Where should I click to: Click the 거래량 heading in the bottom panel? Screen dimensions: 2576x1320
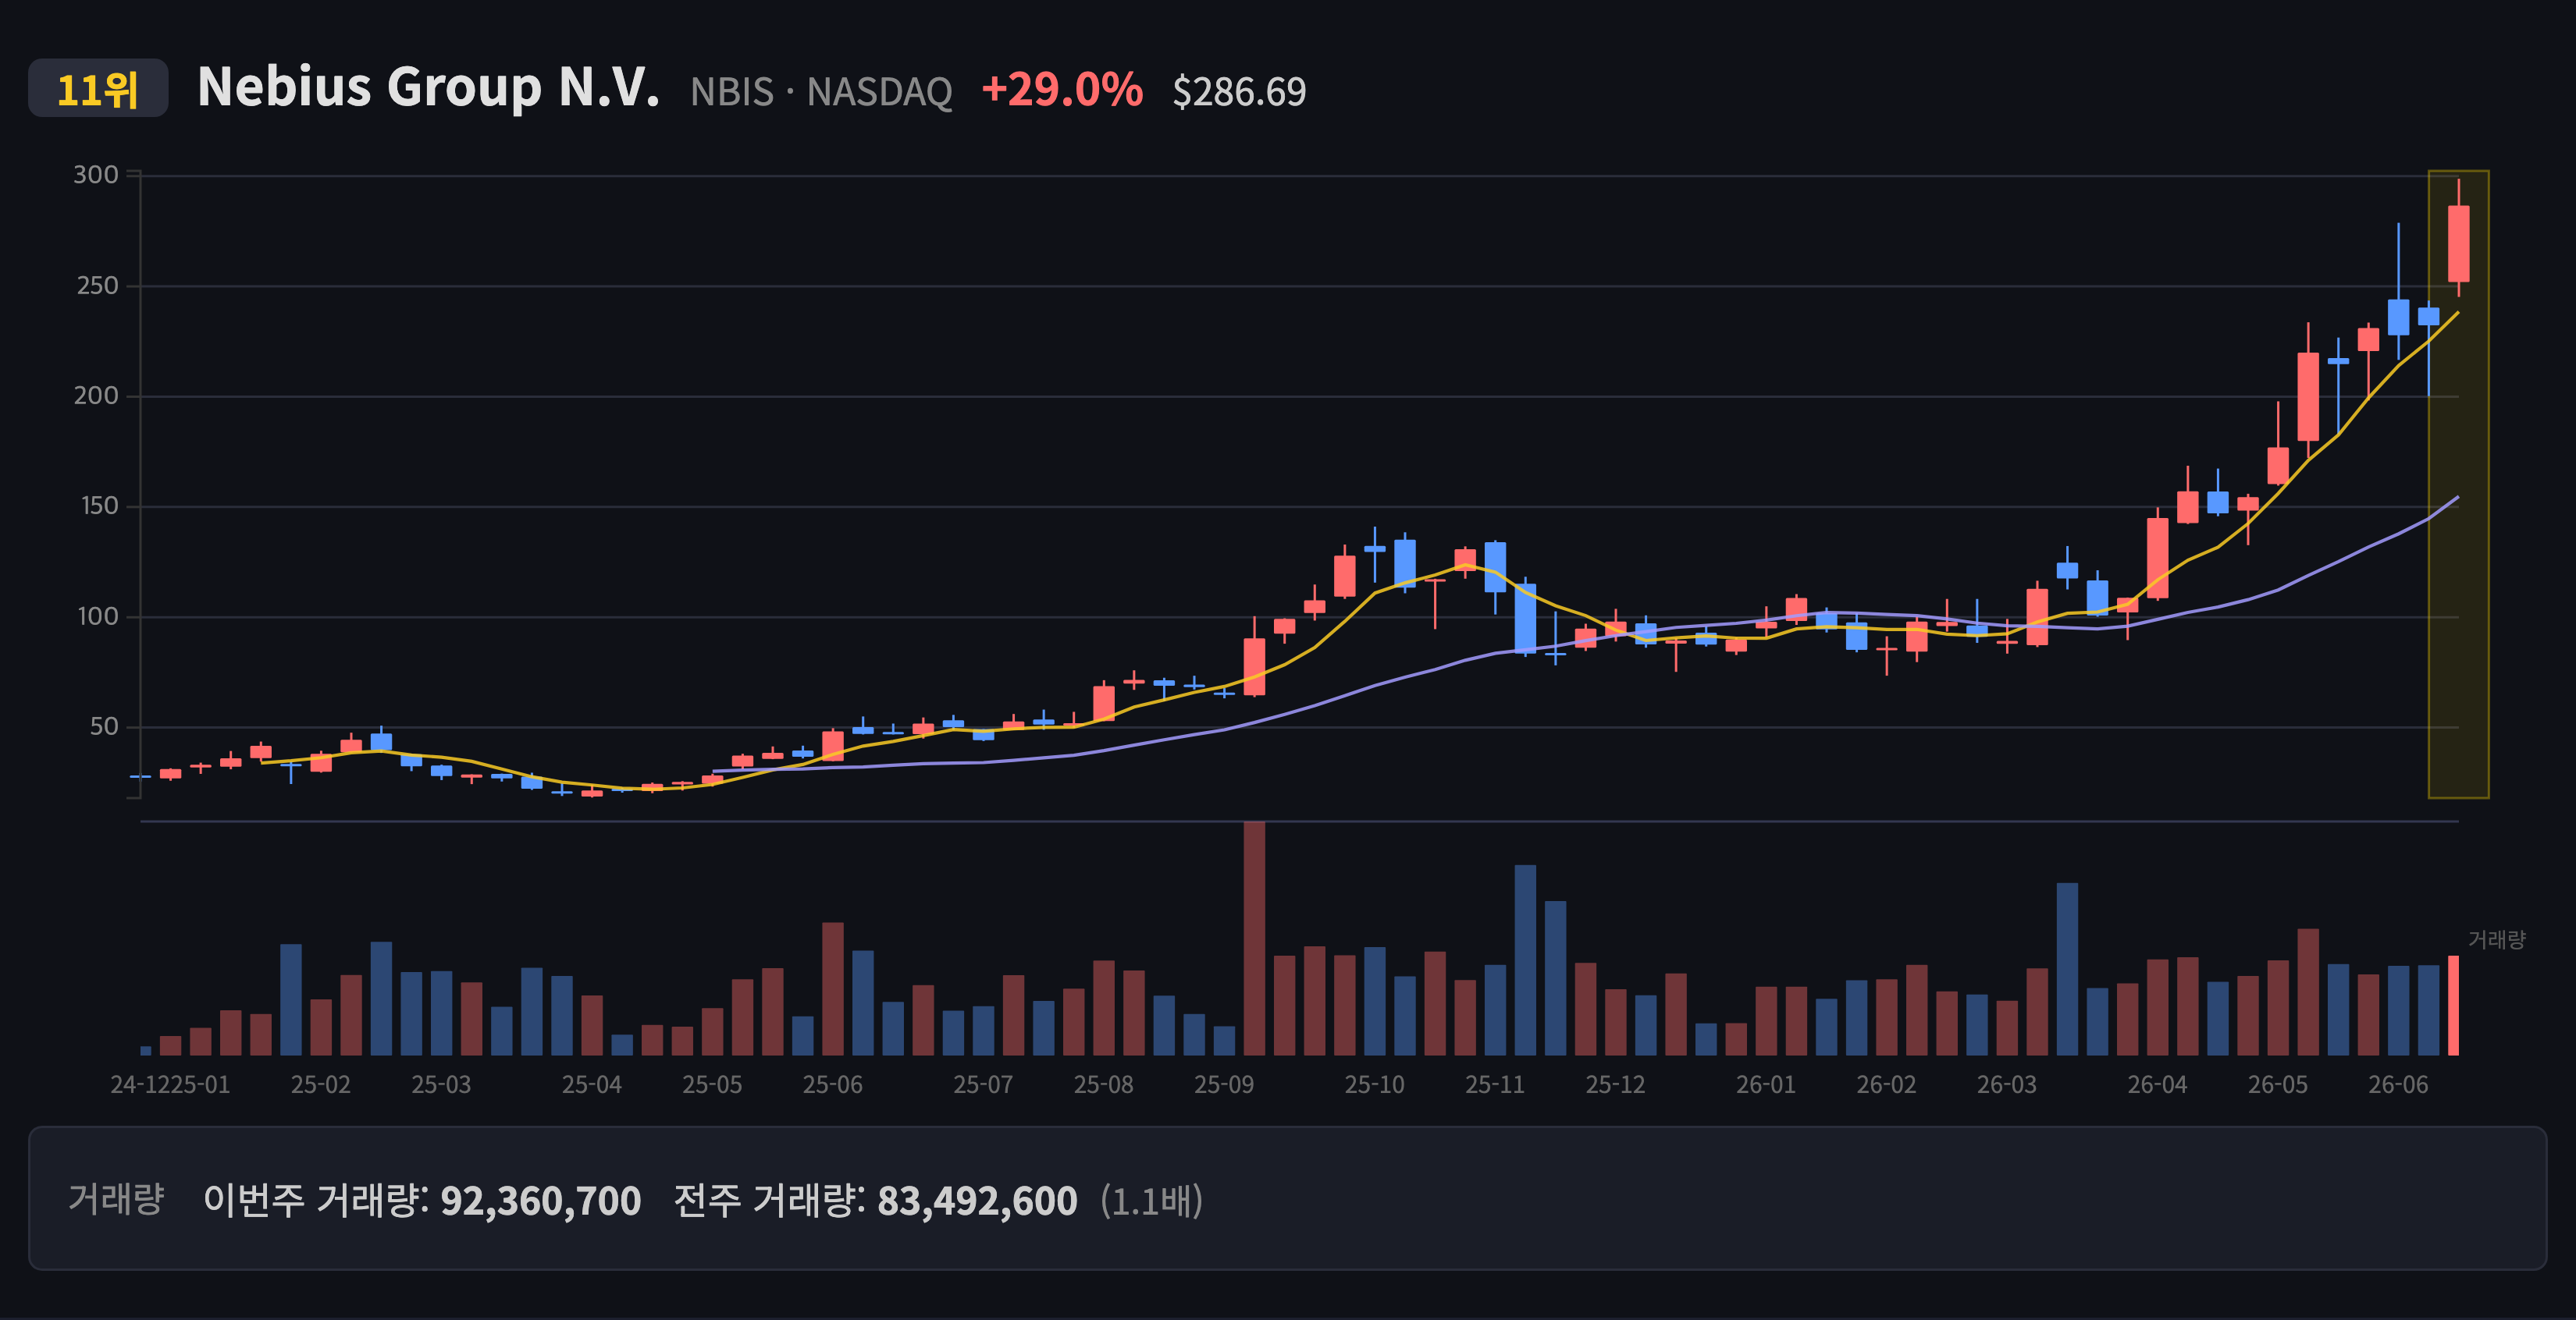coord(116,1199)
